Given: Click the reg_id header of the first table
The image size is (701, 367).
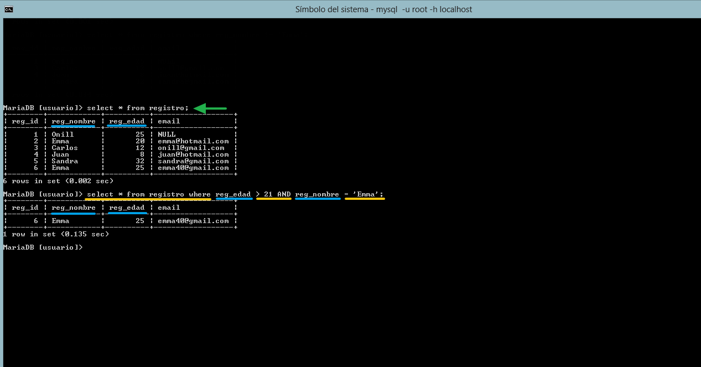Looking at the screenshot, I should [25, 121].
